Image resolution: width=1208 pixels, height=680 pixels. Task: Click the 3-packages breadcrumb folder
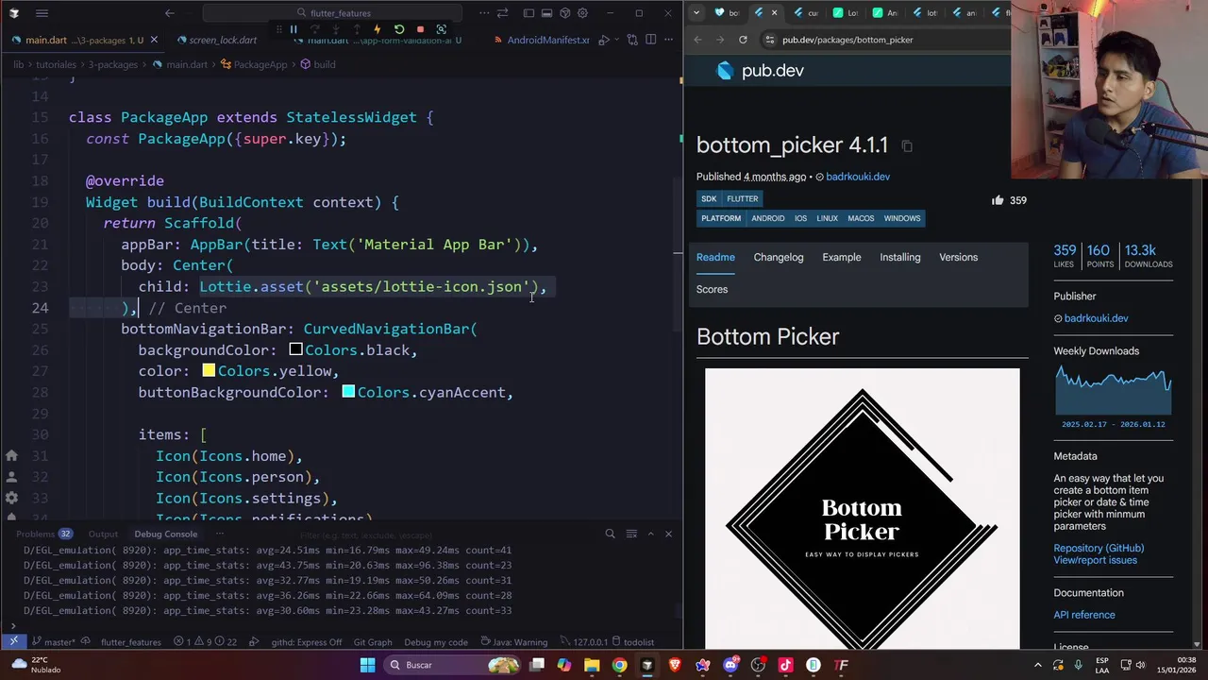pyautogui.click(x=112, y=64)
